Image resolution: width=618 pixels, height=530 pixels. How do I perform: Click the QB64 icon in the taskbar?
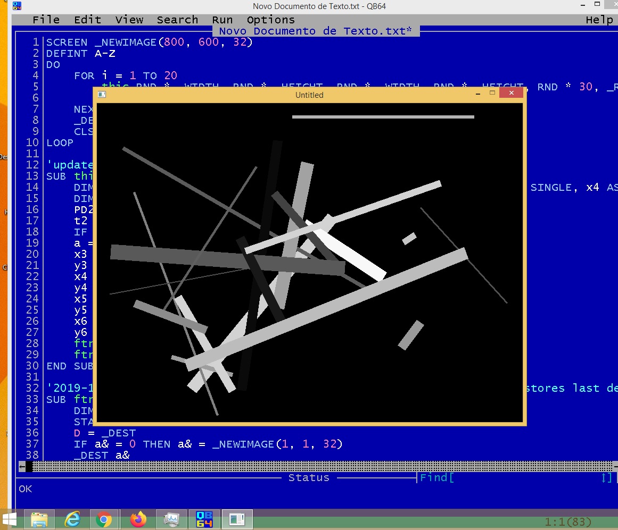(204, 519)
